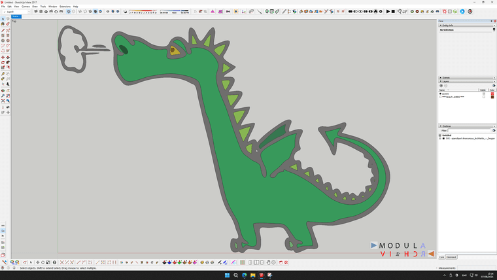This screenshot has height=280, width=497.
Task: Select the Untitled model in Outliner
Action: point(446,135)
